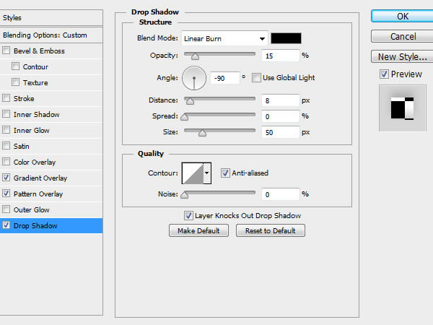Click the Opacity slider handle
The image size is (433, 325).
click(x=195, y=56)
